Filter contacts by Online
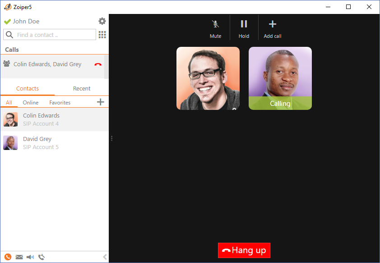The width and height of the screenshot is (380, 263). tap(31, 103)
